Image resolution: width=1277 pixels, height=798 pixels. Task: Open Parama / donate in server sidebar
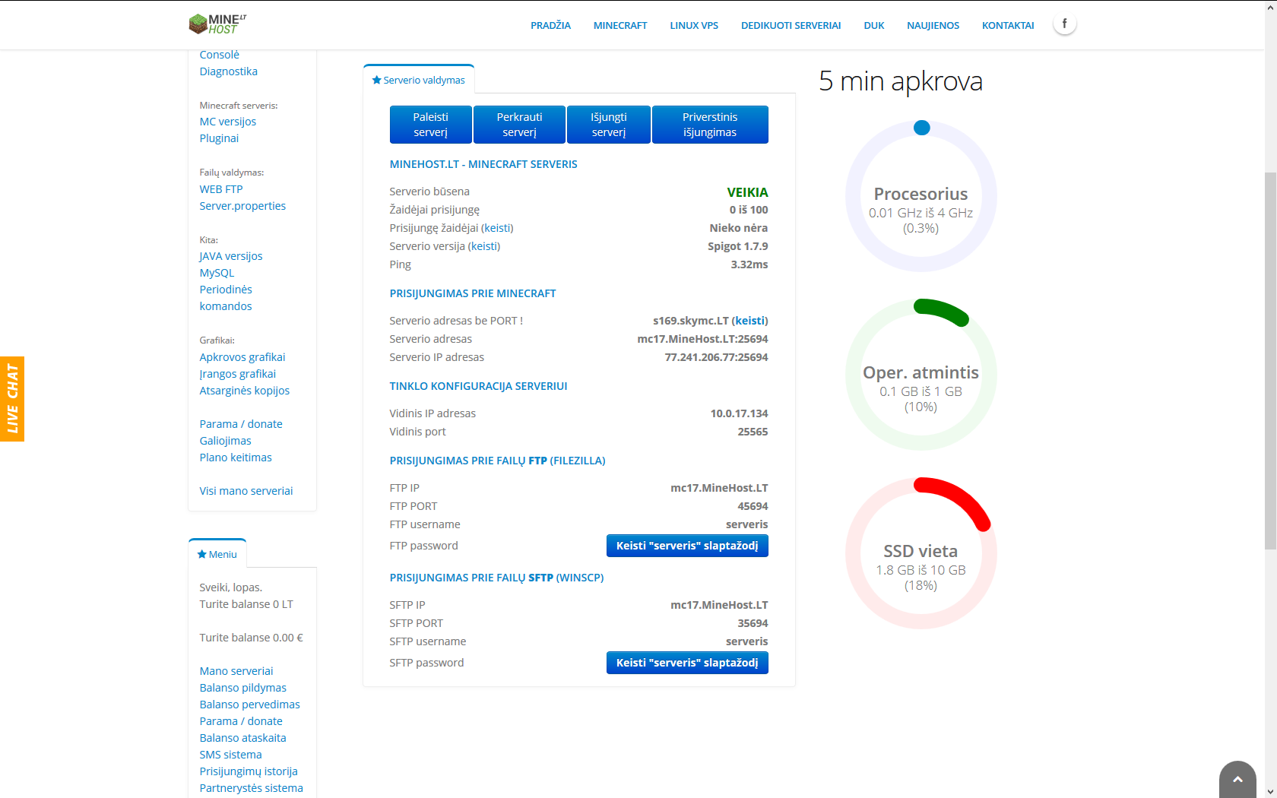click(241, 424)
